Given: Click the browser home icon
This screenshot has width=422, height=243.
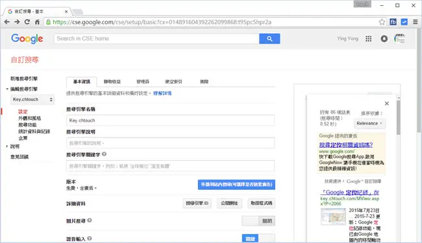Looking at the screenshot, I should click(37, 22).
